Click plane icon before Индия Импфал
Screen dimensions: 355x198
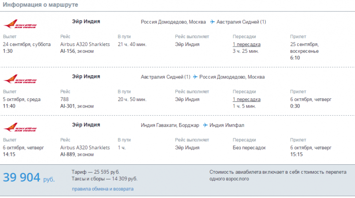tap(205, 125)
